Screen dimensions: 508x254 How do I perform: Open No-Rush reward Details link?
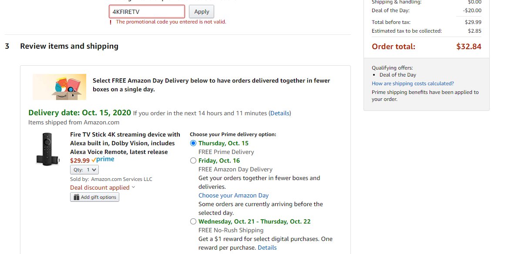pos(267,247)
